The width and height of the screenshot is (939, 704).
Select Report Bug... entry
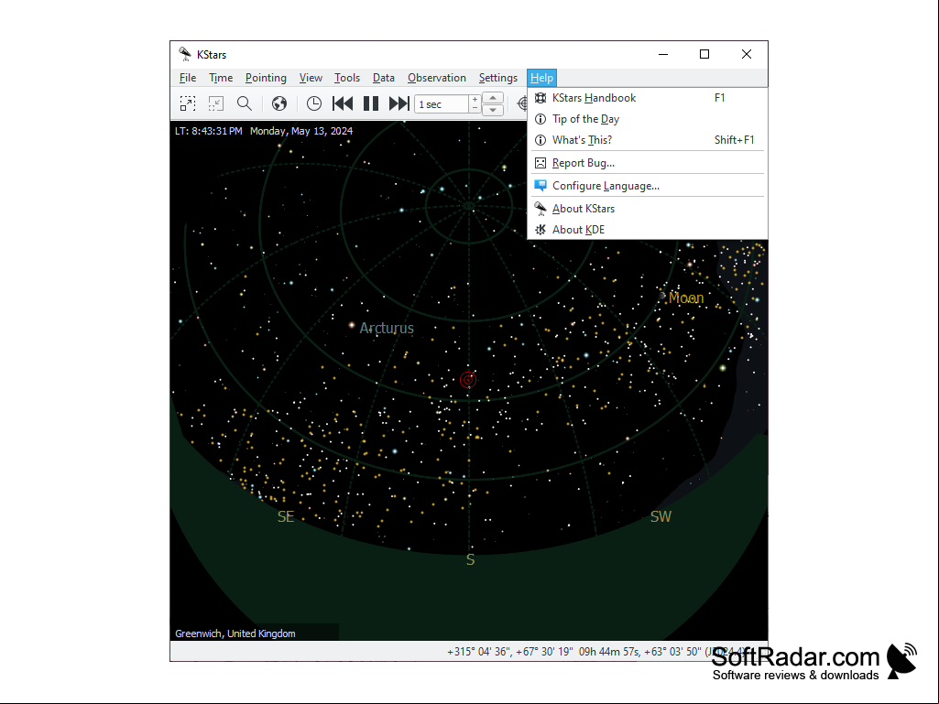click(x=647, y=163)
